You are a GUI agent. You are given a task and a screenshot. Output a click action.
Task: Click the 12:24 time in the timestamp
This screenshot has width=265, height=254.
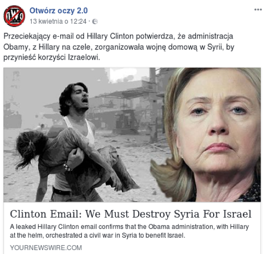coord(78,21)
